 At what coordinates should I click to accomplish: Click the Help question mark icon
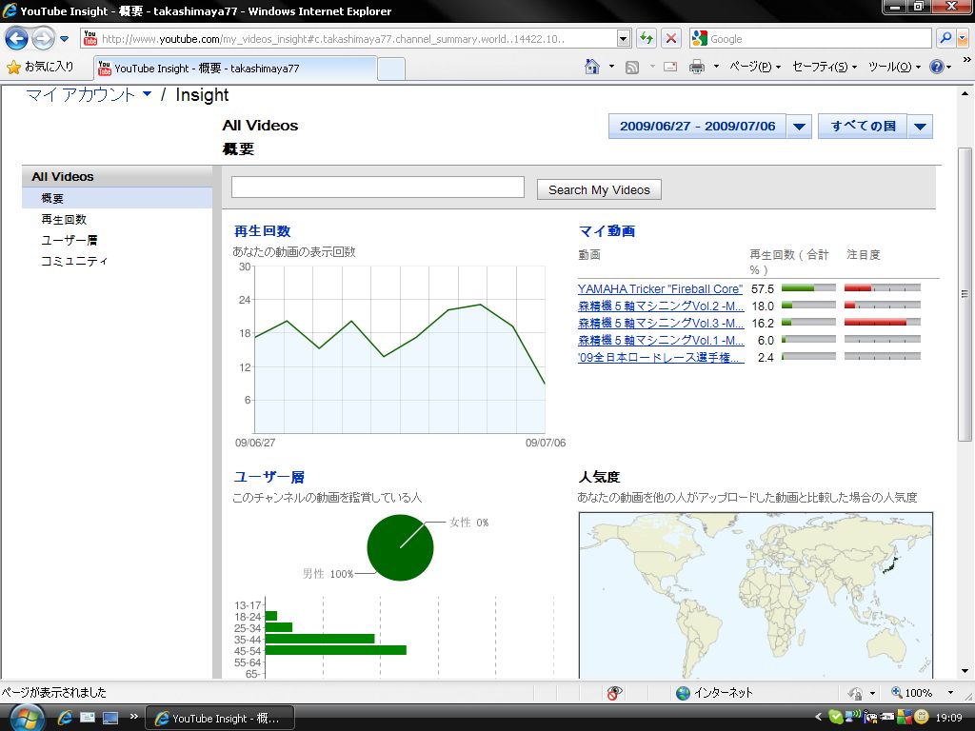(937, 67)
